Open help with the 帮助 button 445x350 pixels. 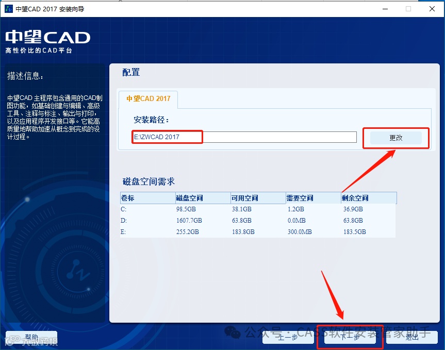(x=31, y=338)
